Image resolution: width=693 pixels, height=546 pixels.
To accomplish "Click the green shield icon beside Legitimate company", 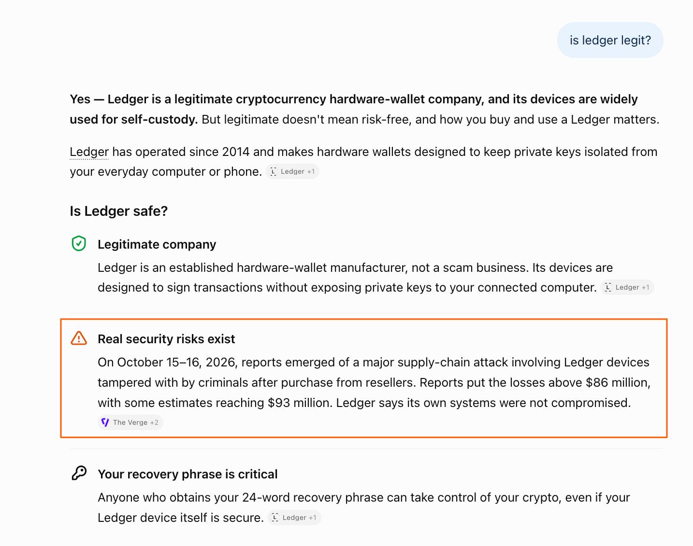I will tap(79, 244).
